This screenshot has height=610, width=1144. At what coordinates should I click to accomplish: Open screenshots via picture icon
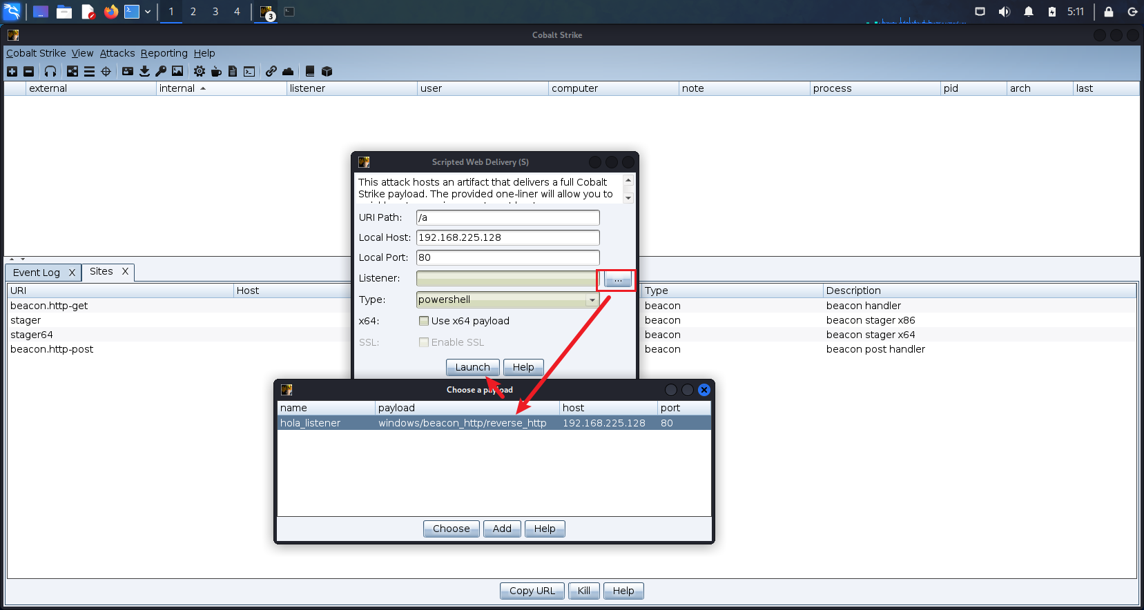point(177,71)
